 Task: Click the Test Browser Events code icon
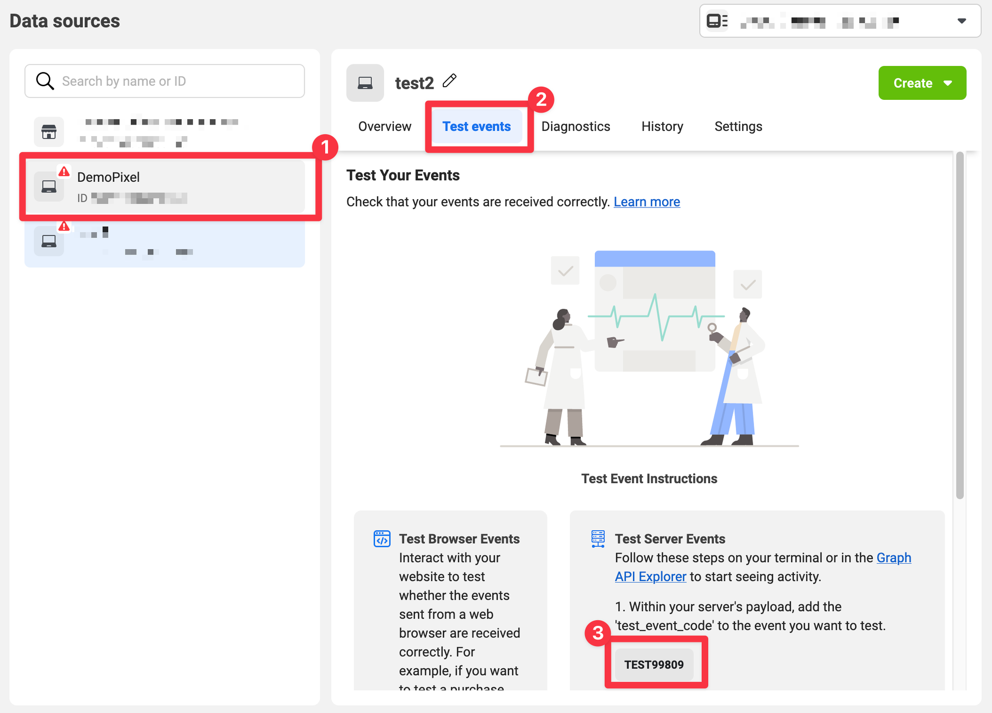pyautogui.click(x=382, y=539)
